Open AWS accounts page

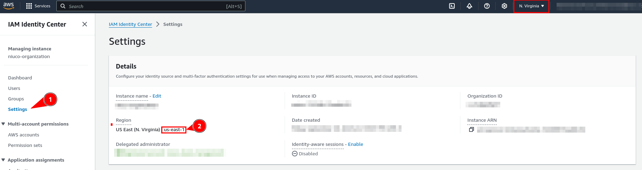tap(23, 135)
